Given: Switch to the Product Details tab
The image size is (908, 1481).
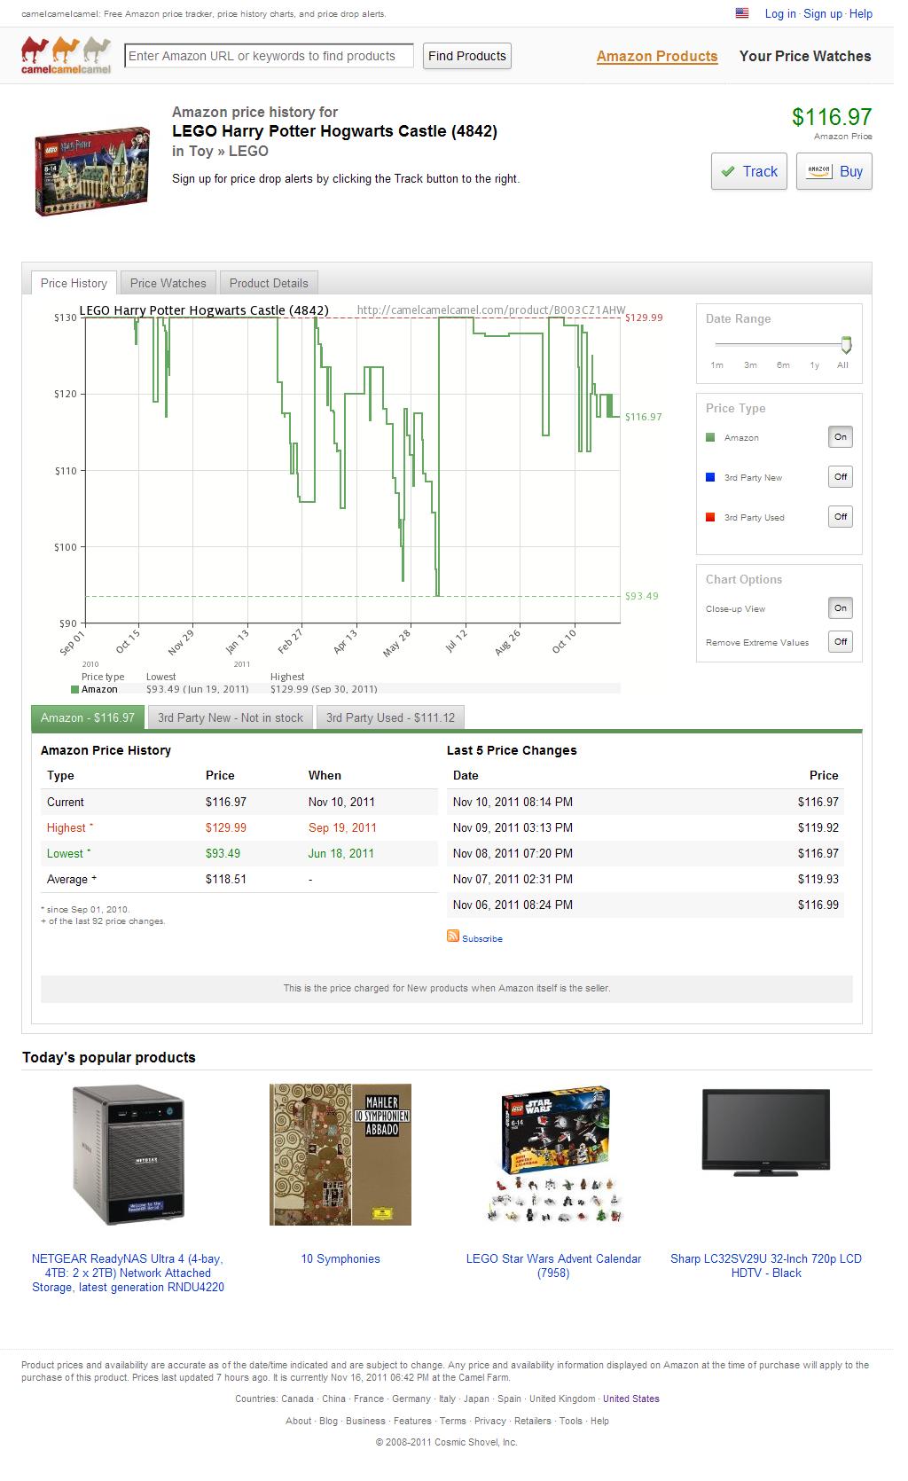Looking at the screenshot, I should coord(269,283).
